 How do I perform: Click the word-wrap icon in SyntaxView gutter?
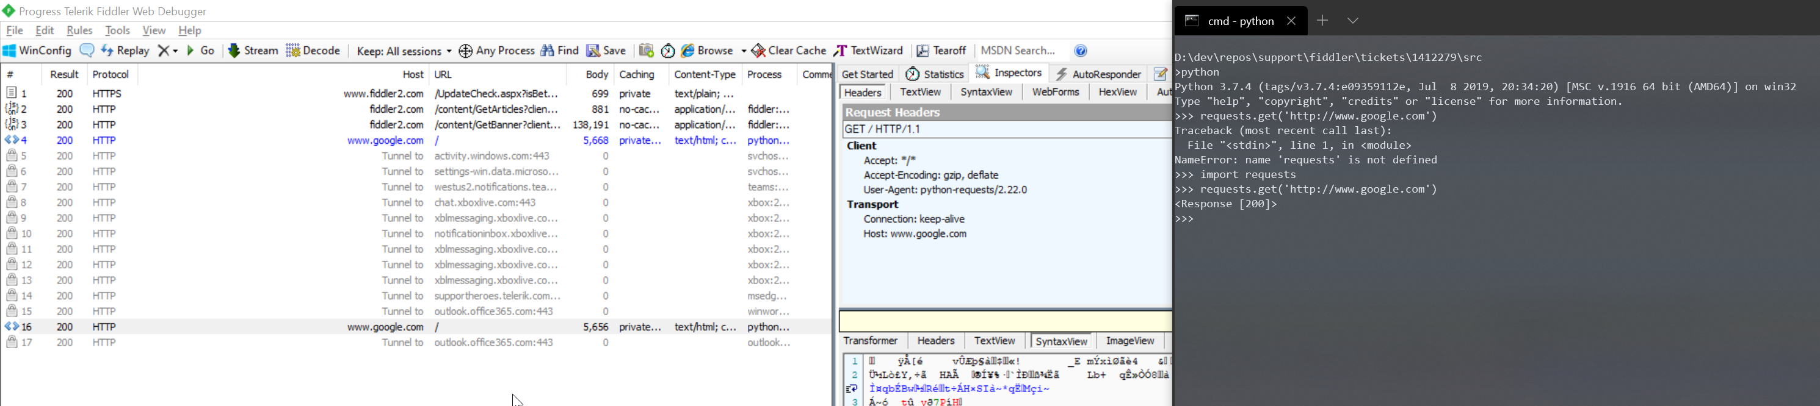click(x=852, y=388)
